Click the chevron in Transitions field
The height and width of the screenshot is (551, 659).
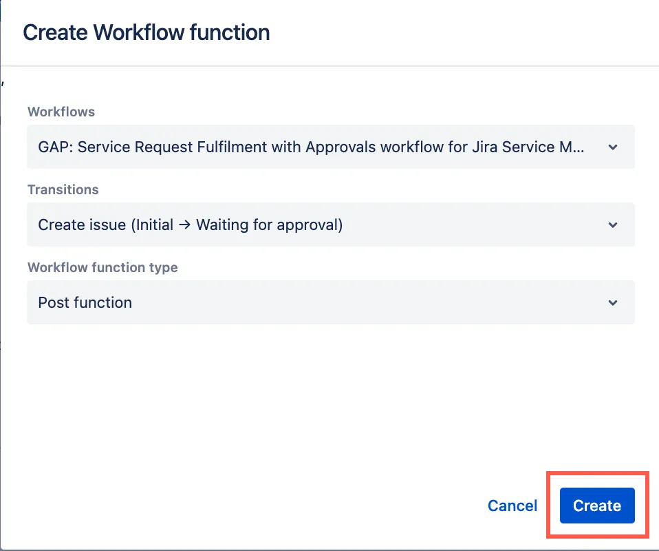[613, 225]
